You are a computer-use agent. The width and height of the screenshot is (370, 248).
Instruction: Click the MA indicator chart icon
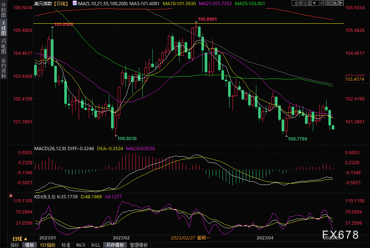coord(75,3)
